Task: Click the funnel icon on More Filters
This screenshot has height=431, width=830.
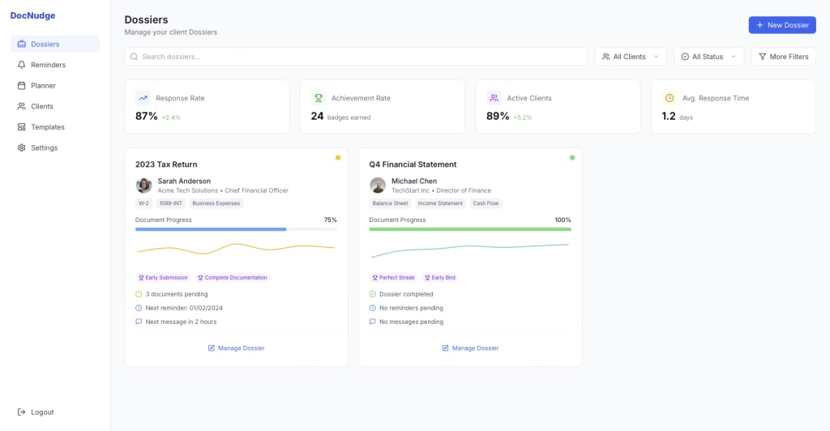Action: (762, 57)
